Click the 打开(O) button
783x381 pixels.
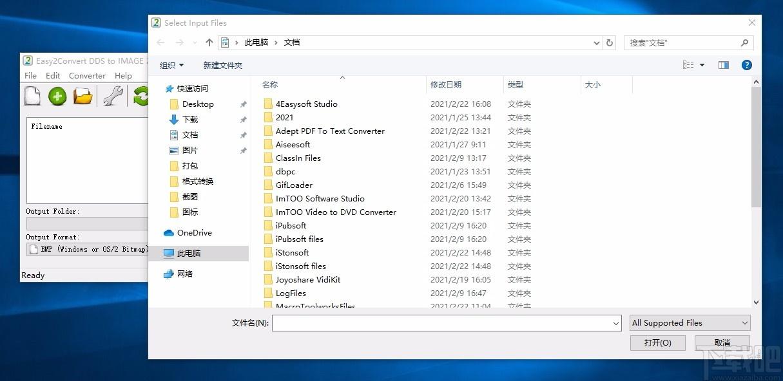658,342
